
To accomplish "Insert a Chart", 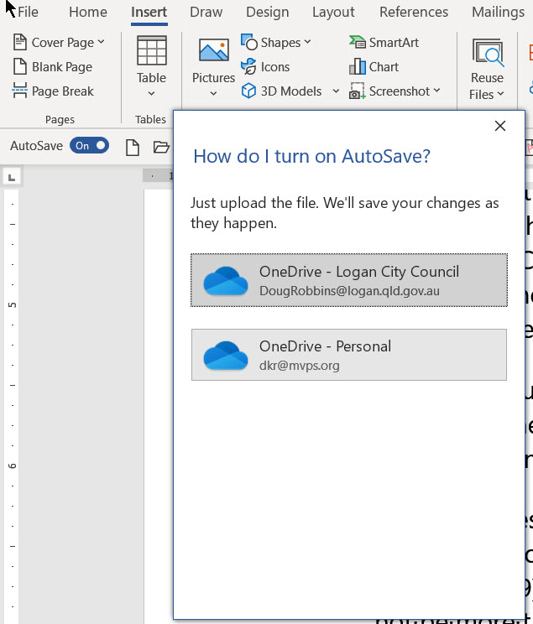I will pyautogui.click(x=374, y=67).
